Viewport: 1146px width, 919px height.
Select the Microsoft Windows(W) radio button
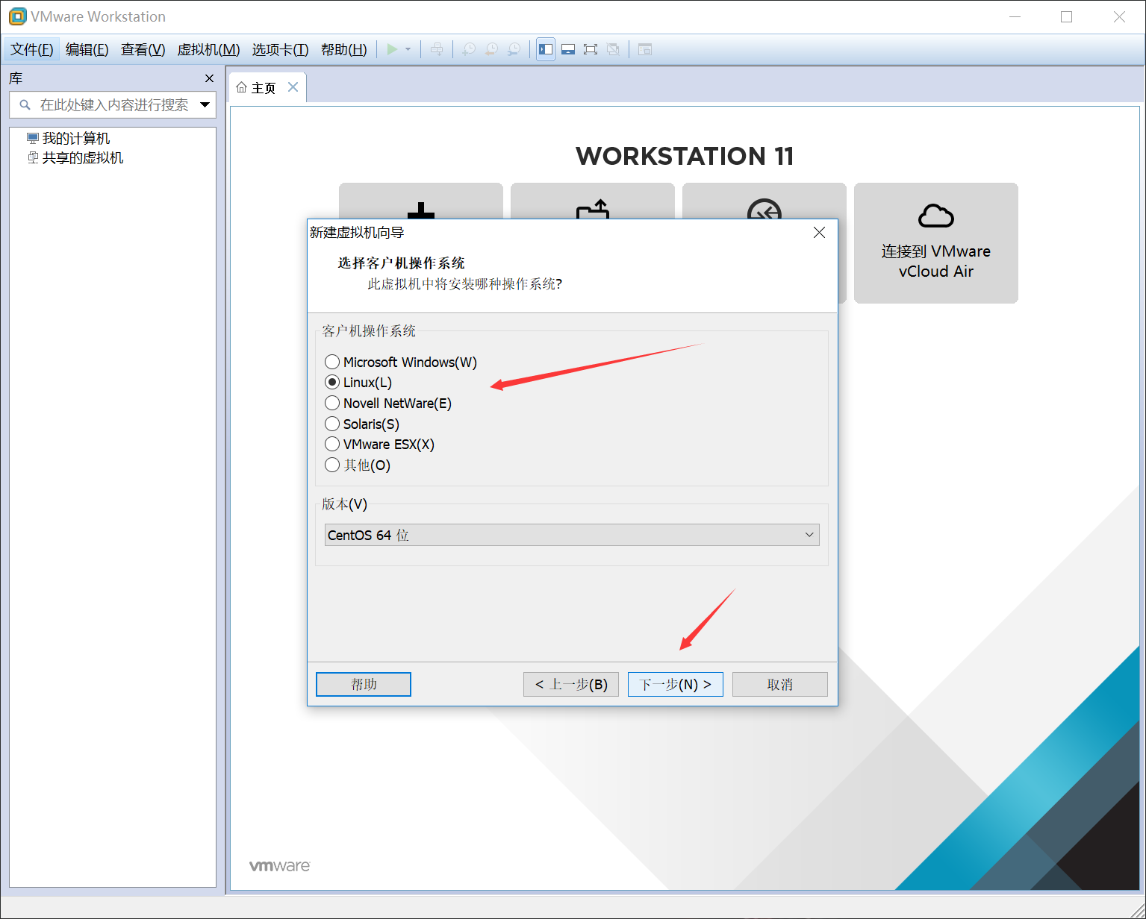[332, 362]
